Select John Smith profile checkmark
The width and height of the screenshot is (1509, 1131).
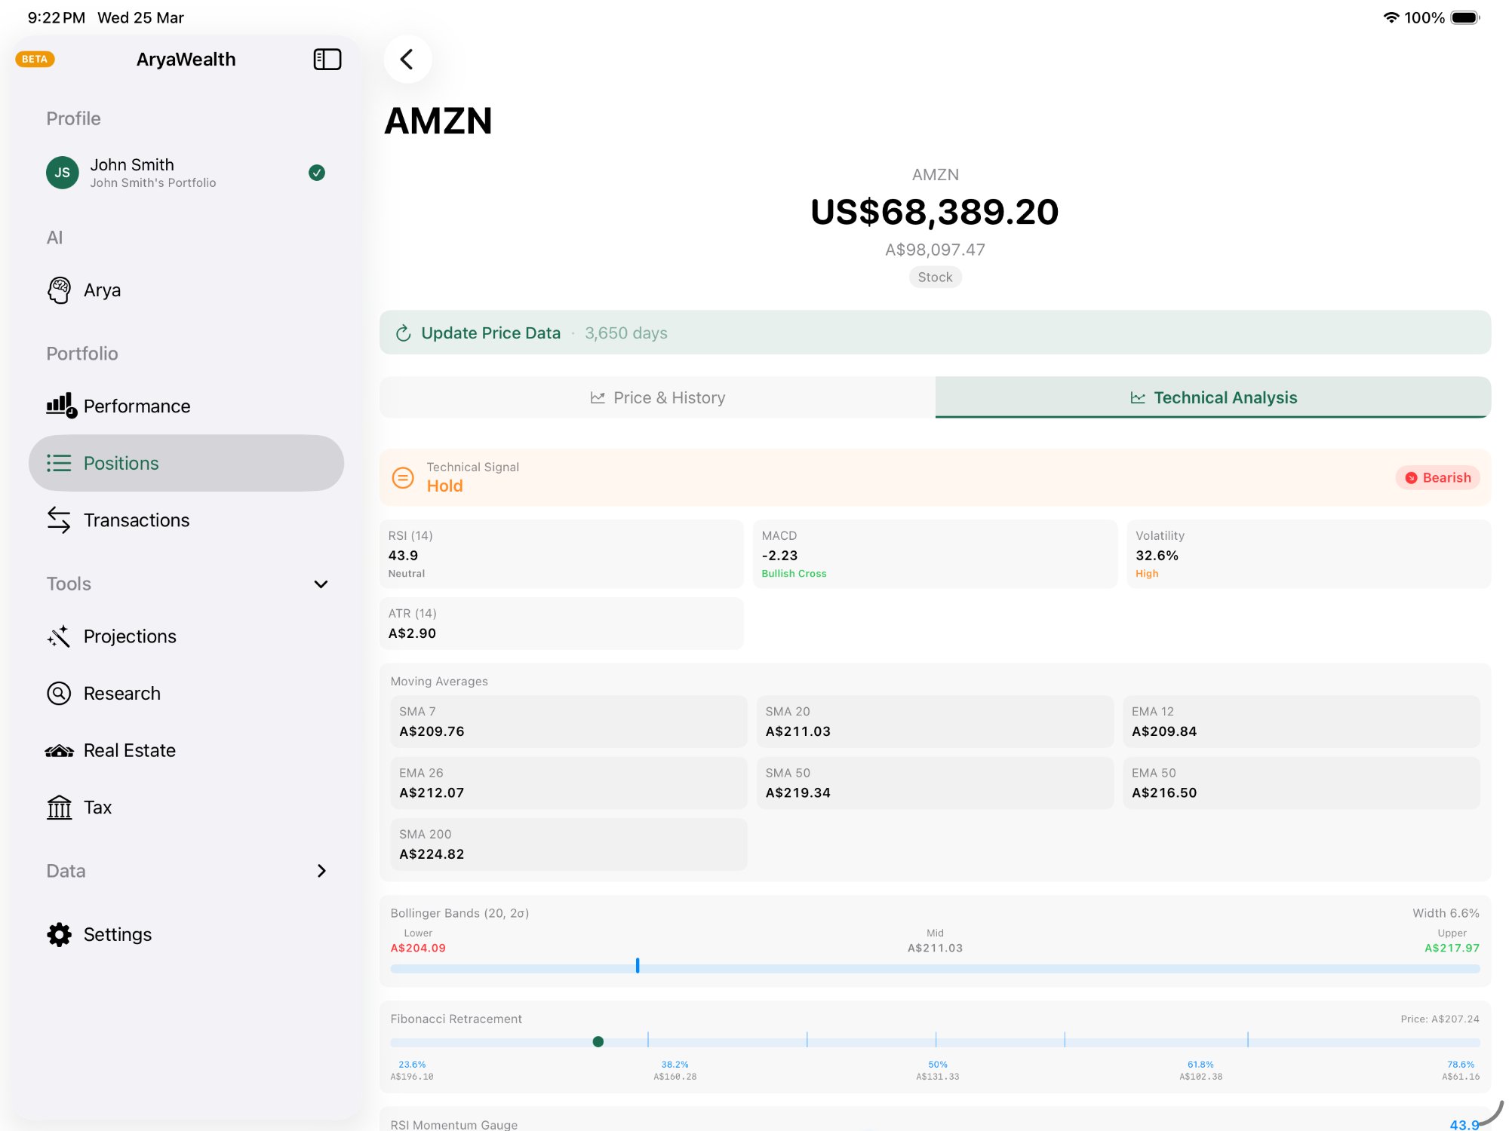click(x=317, y=173)
